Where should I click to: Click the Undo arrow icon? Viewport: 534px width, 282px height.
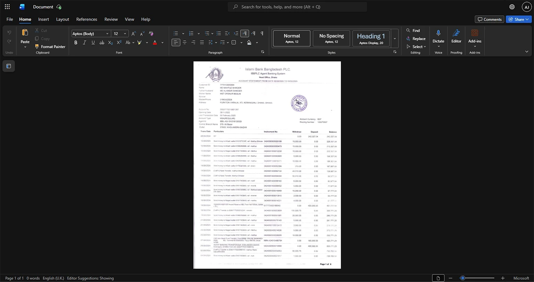point(9,32)
